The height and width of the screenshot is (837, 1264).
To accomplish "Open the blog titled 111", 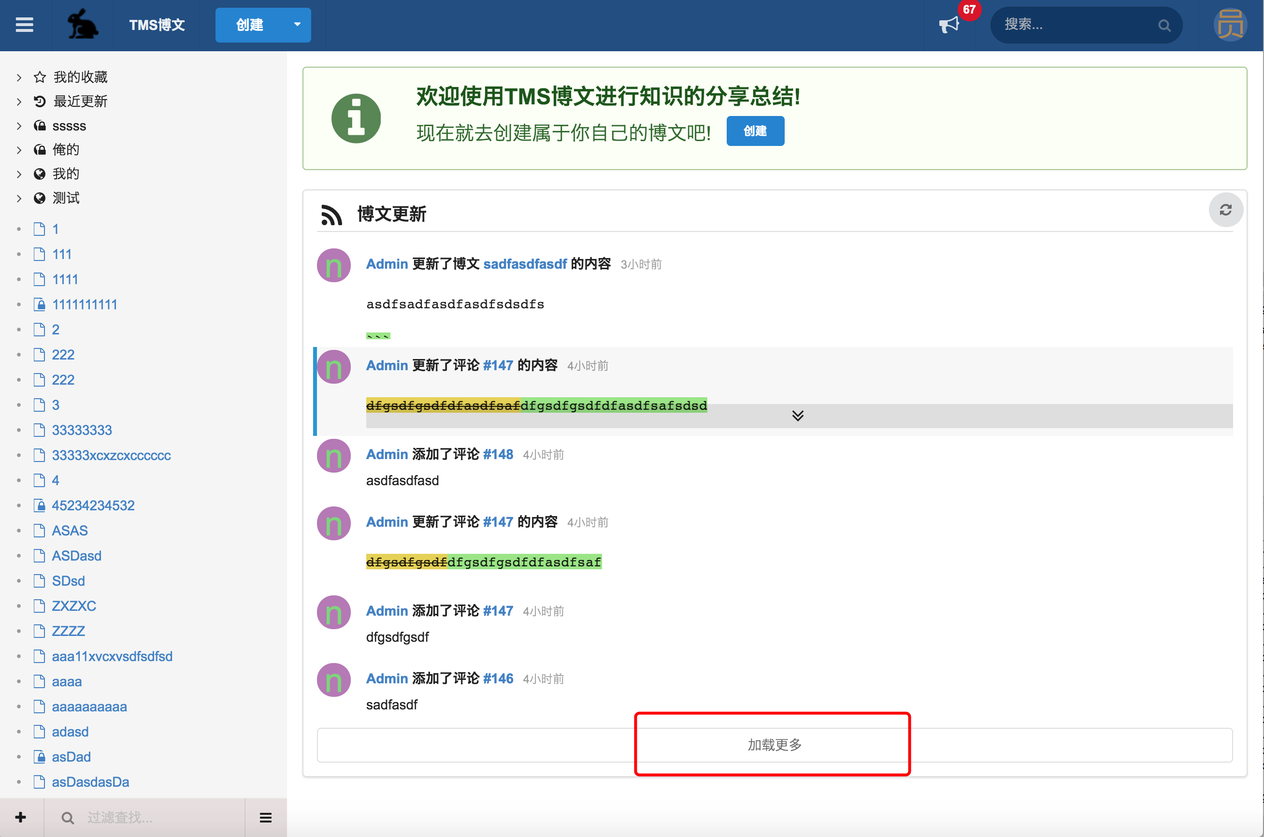I will (62, 254).
